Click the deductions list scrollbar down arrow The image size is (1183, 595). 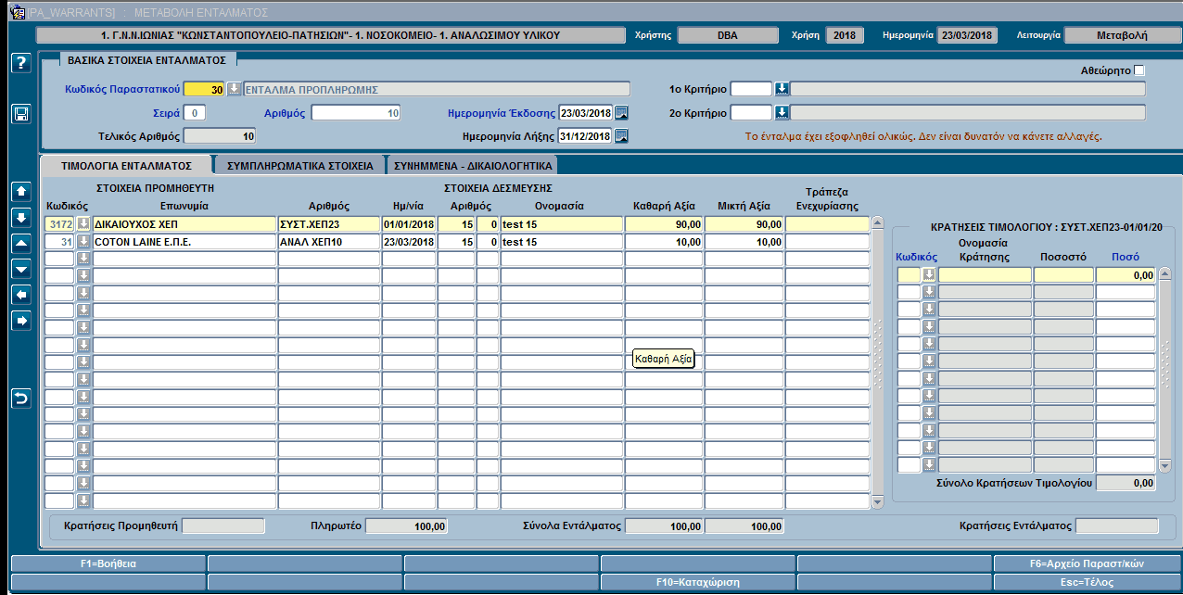pyautogui.click(x=1165, y=465)
